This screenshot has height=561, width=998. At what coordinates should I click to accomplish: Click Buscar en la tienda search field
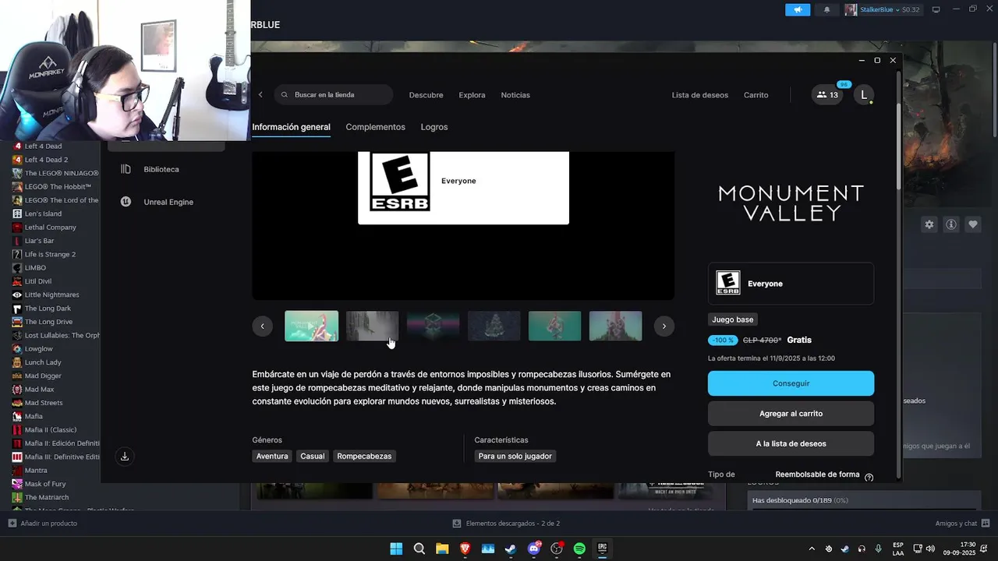click(333, 95)
